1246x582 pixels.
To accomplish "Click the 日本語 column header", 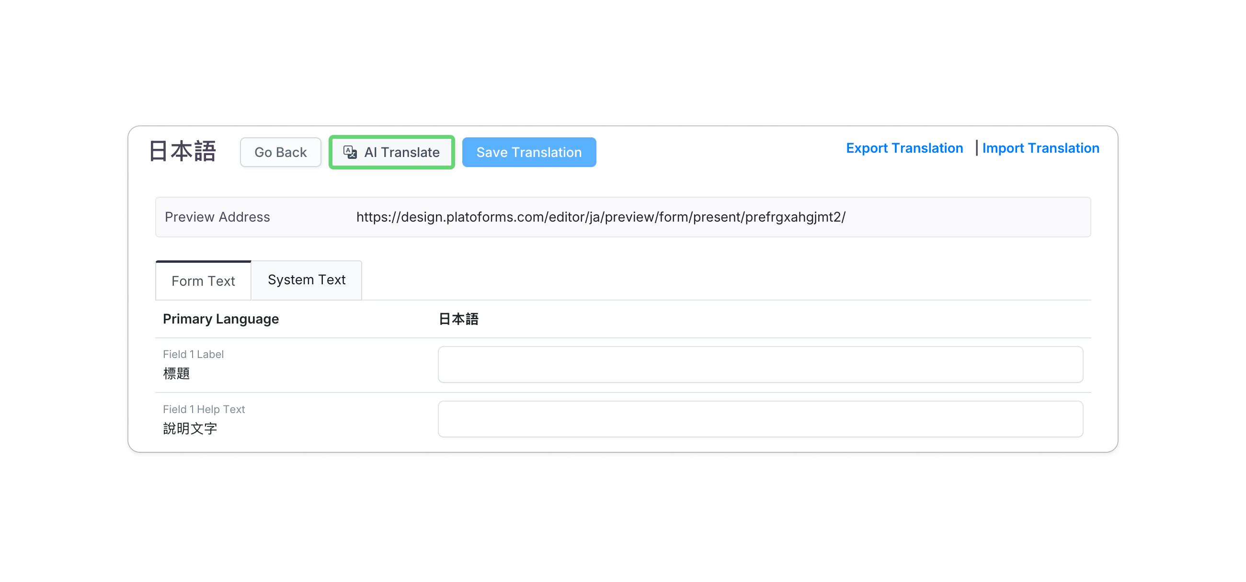I will 458,319.
